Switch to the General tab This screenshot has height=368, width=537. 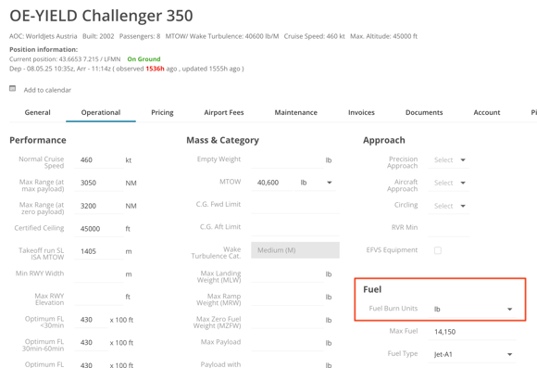click(37, 112)
